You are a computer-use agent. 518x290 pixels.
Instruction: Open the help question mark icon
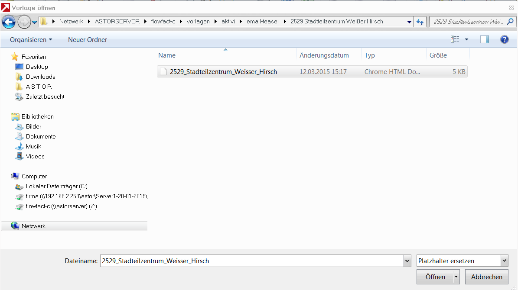pos(504,39)
